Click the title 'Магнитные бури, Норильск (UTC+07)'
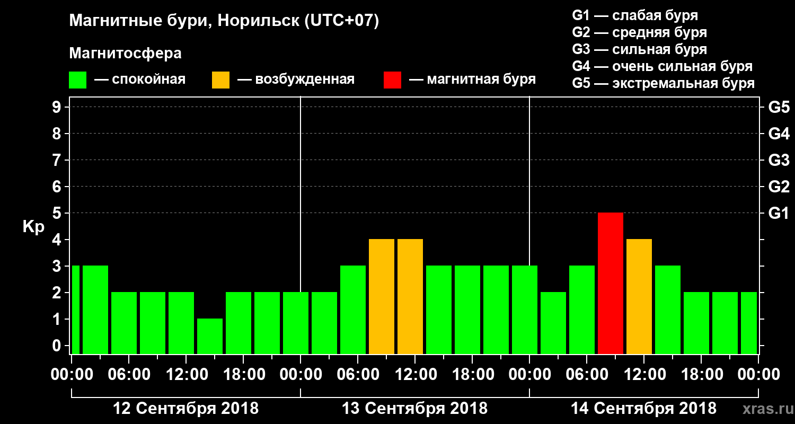 (224, 21)
